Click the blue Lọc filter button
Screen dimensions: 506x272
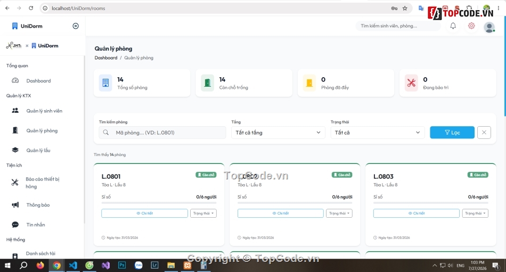(x=452, y=133)
